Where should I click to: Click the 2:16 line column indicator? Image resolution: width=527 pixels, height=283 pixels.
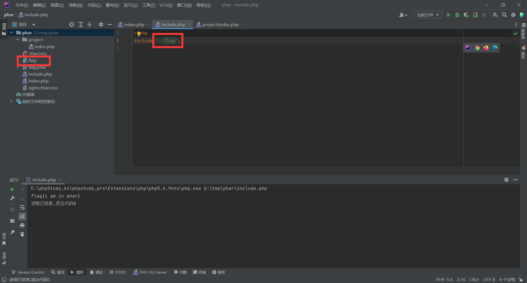tap(461, 279)
